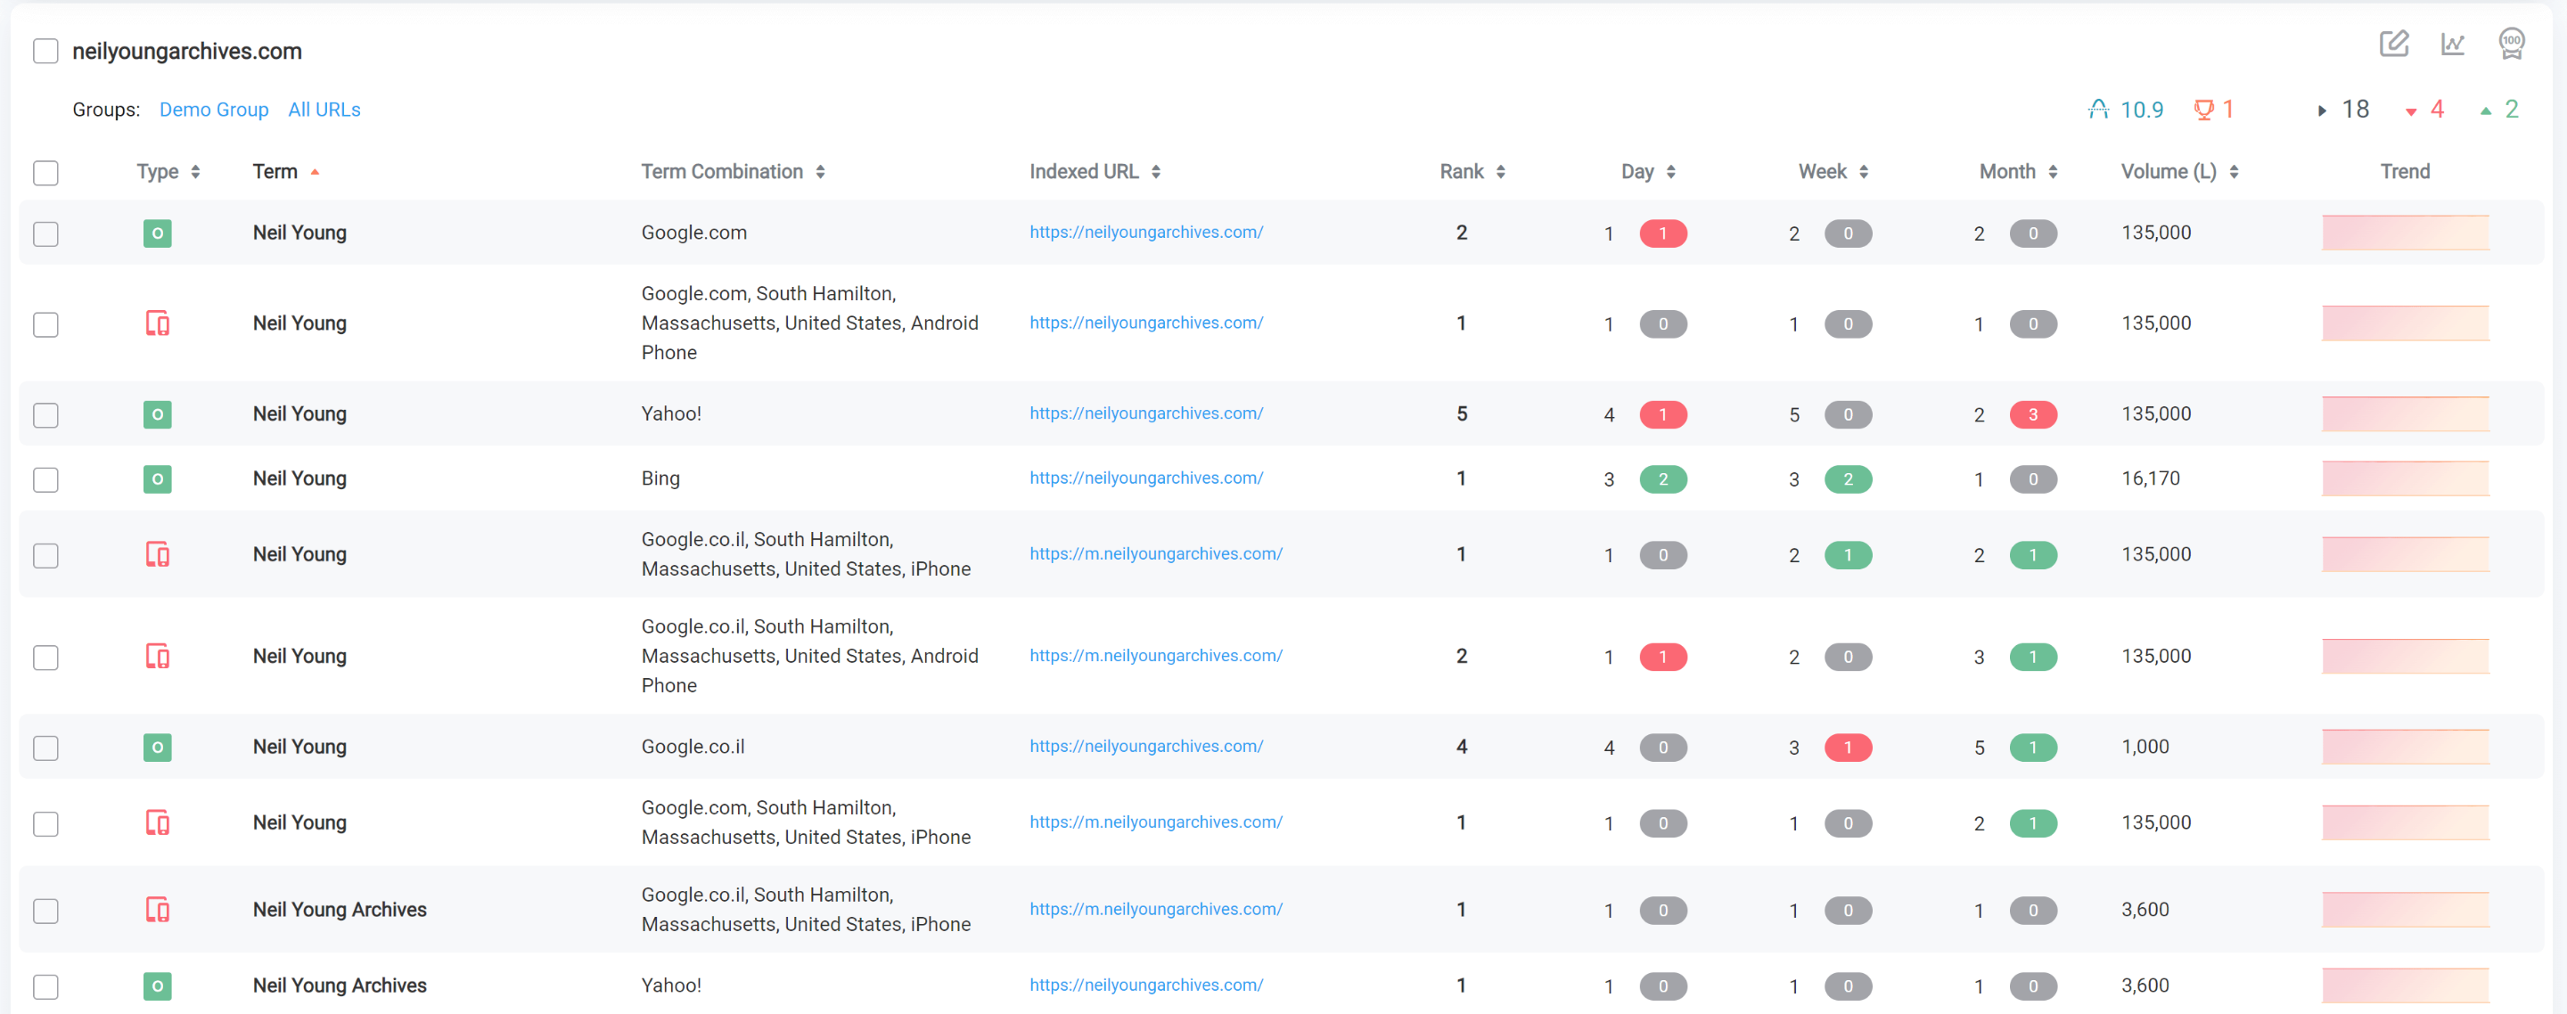Click mobile icon for Neil Young Archives iPhone row
2567x1014 pixels.
coord(158,910)
